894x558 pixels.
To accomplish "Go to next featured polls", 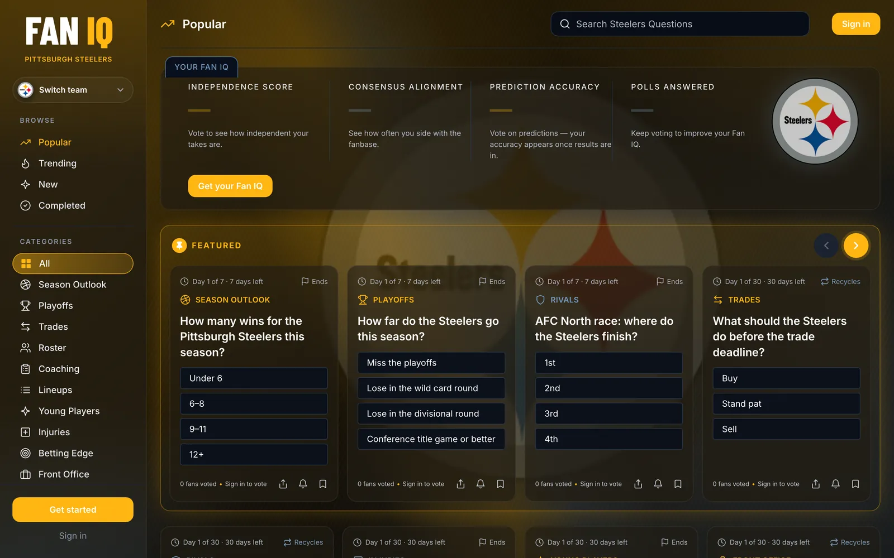I will point(855,246).
